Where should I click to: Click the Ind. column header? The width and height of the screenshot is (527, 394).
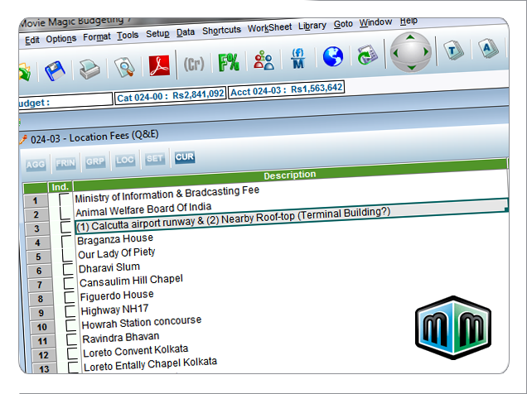(x=60, y=187)
